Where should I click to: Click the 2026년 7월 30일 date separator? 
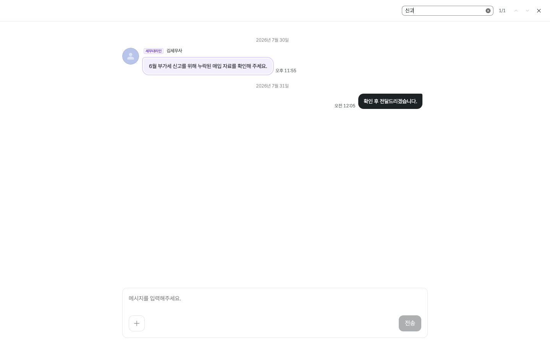click(x=272, y=40)
